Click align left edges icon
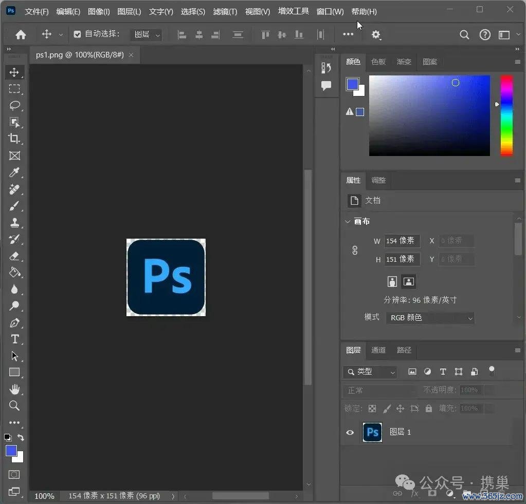This screenshot has width=526, height=504. tap(182, 34)
